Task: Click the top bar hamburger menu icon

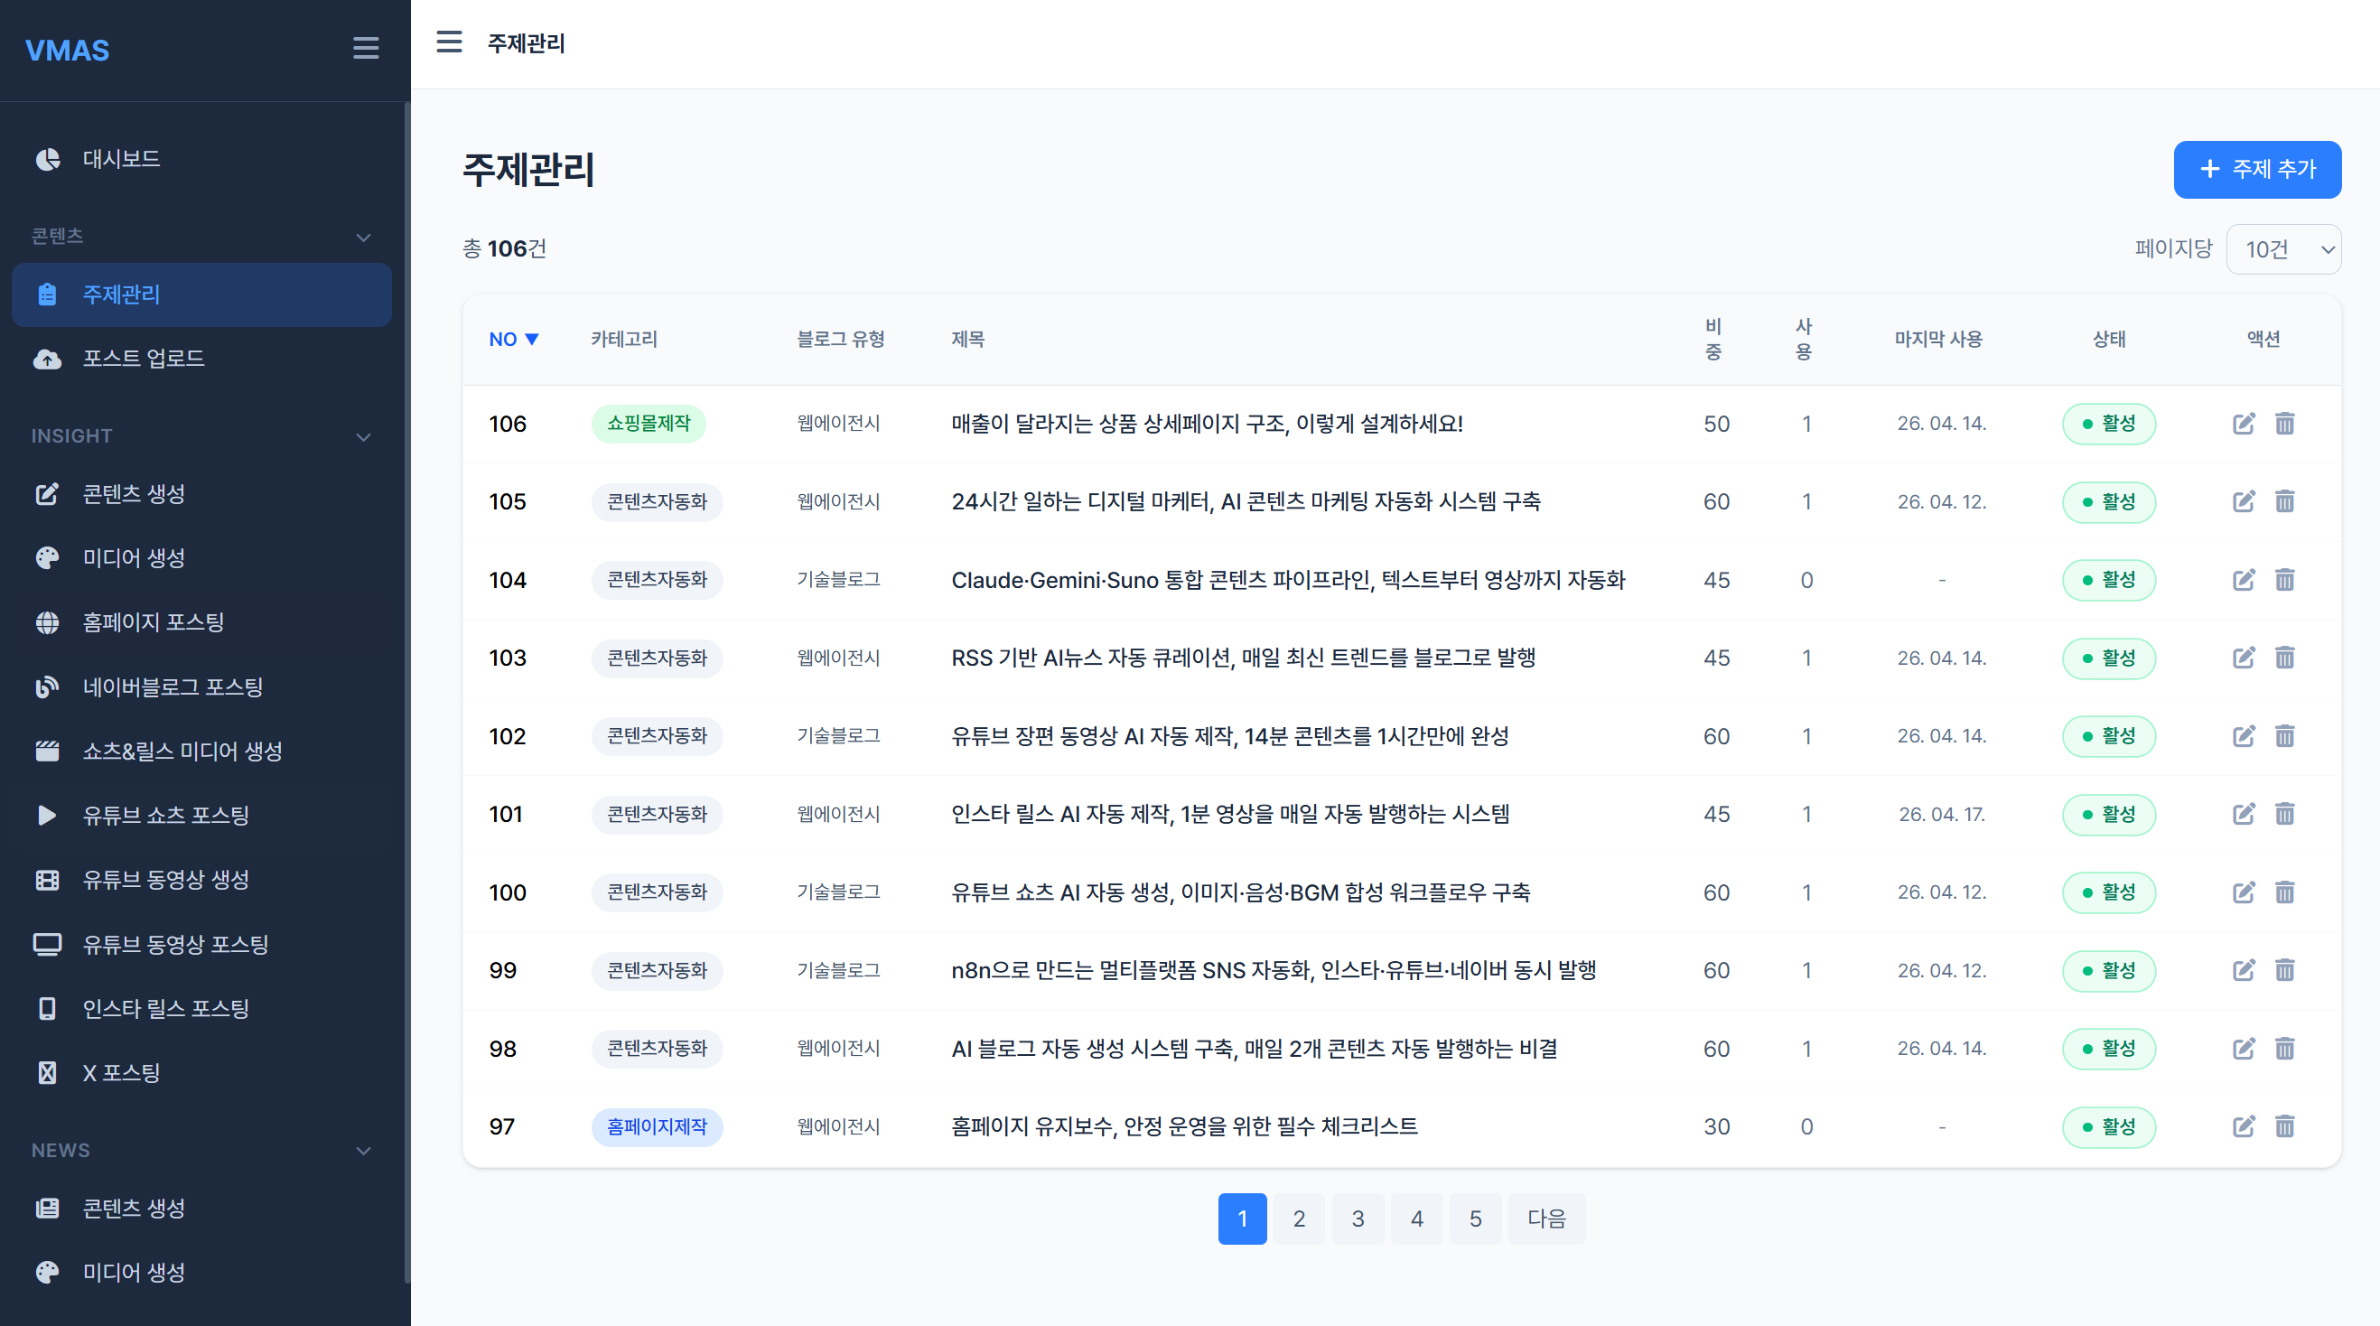Action: pos(449,42)
